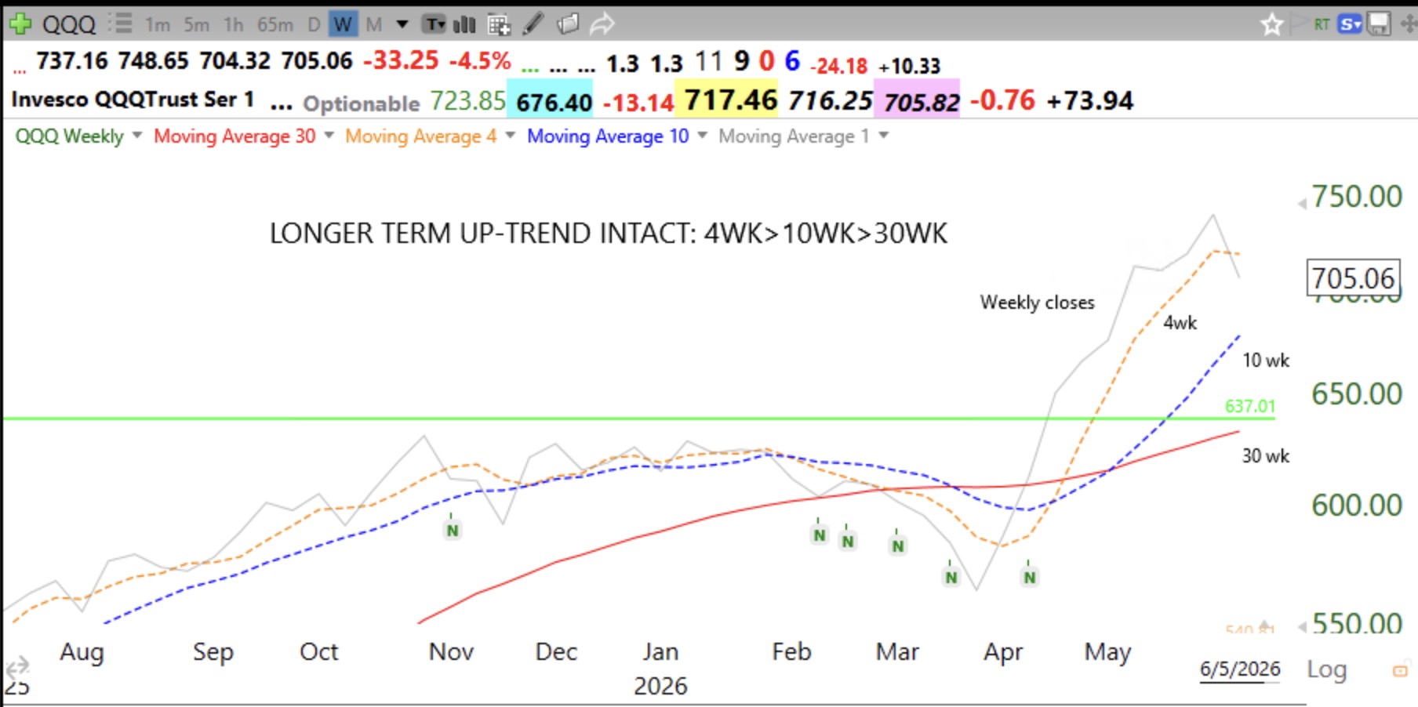Switch chart to 5m timeframe
Viewport: 1418px width, 707px height.
tap(197, 25)
